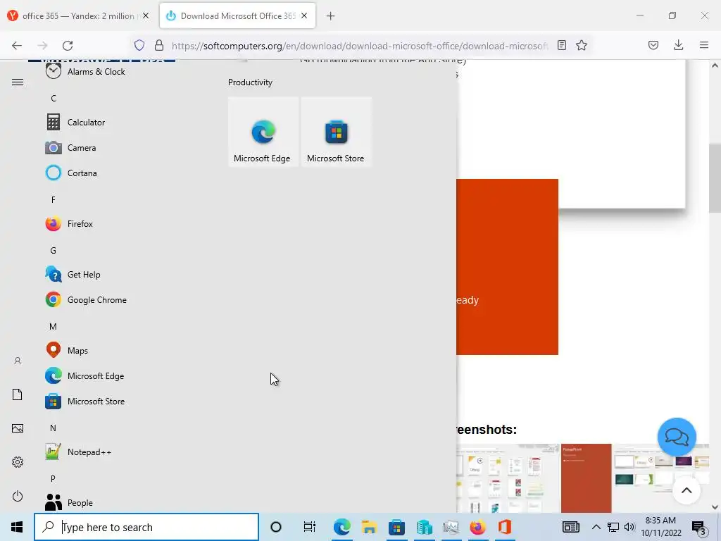Click the Microsoft Store Productivity tile
This screenshot has width=721, height=541.
click(336, 132)
